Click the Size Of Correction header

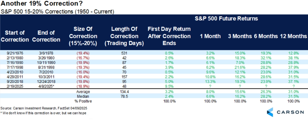(x=84, y=36)
